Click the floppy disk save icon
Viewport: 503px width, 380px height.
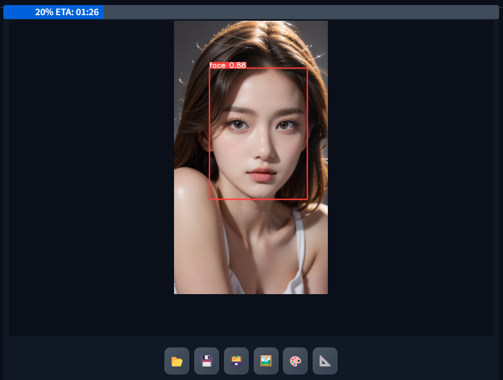click(207, 361)
